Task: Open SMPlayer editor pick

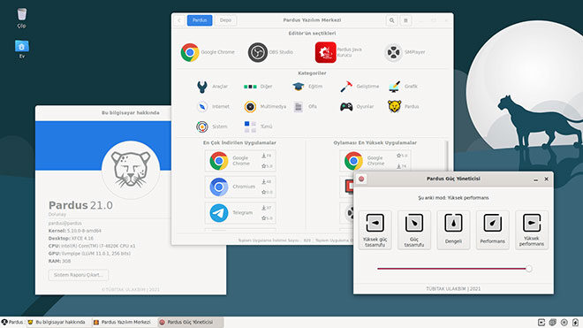Action: point(405,52)
